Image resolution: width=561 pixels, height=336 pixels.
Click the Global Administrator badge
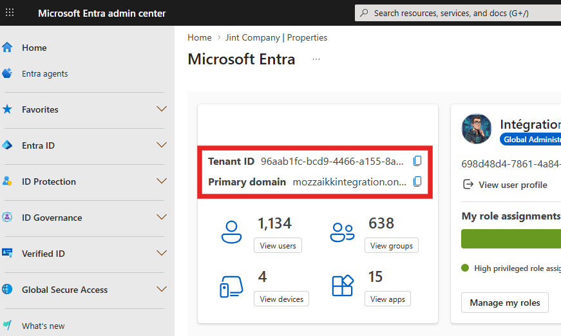[x=531, y=140]
